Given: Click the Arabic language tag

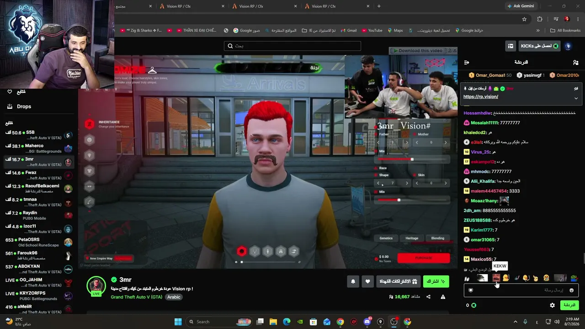Looking at the screenshot, I should tap(174, 297).
